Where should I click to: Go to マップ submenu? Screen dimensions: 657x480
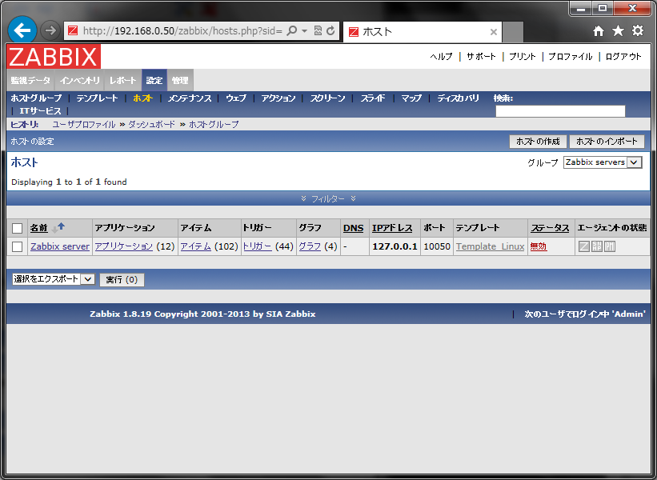(411, 98)
